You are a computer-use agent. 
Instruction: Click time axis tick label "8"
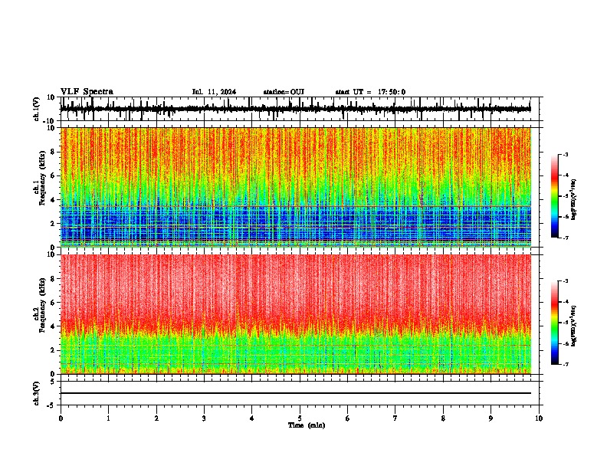(x=443, y=418)
